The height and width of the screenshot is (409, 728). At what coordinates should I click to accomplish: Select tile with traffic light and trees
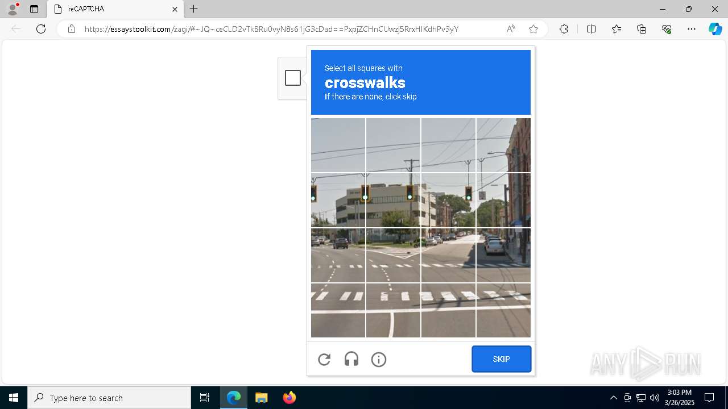pos(448,200)
